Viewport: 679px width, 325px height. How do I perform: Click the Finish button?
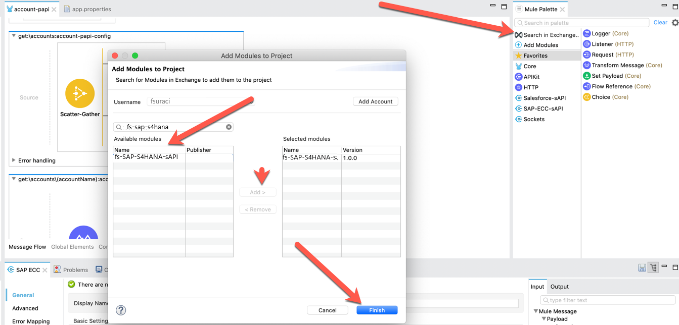tap(377, 310)
